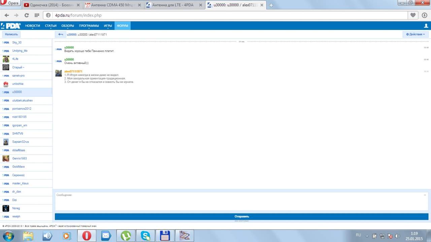Open conversation with GoldMaxx
This screenshot has width=431, height=242.
click(x=26, y=167)
